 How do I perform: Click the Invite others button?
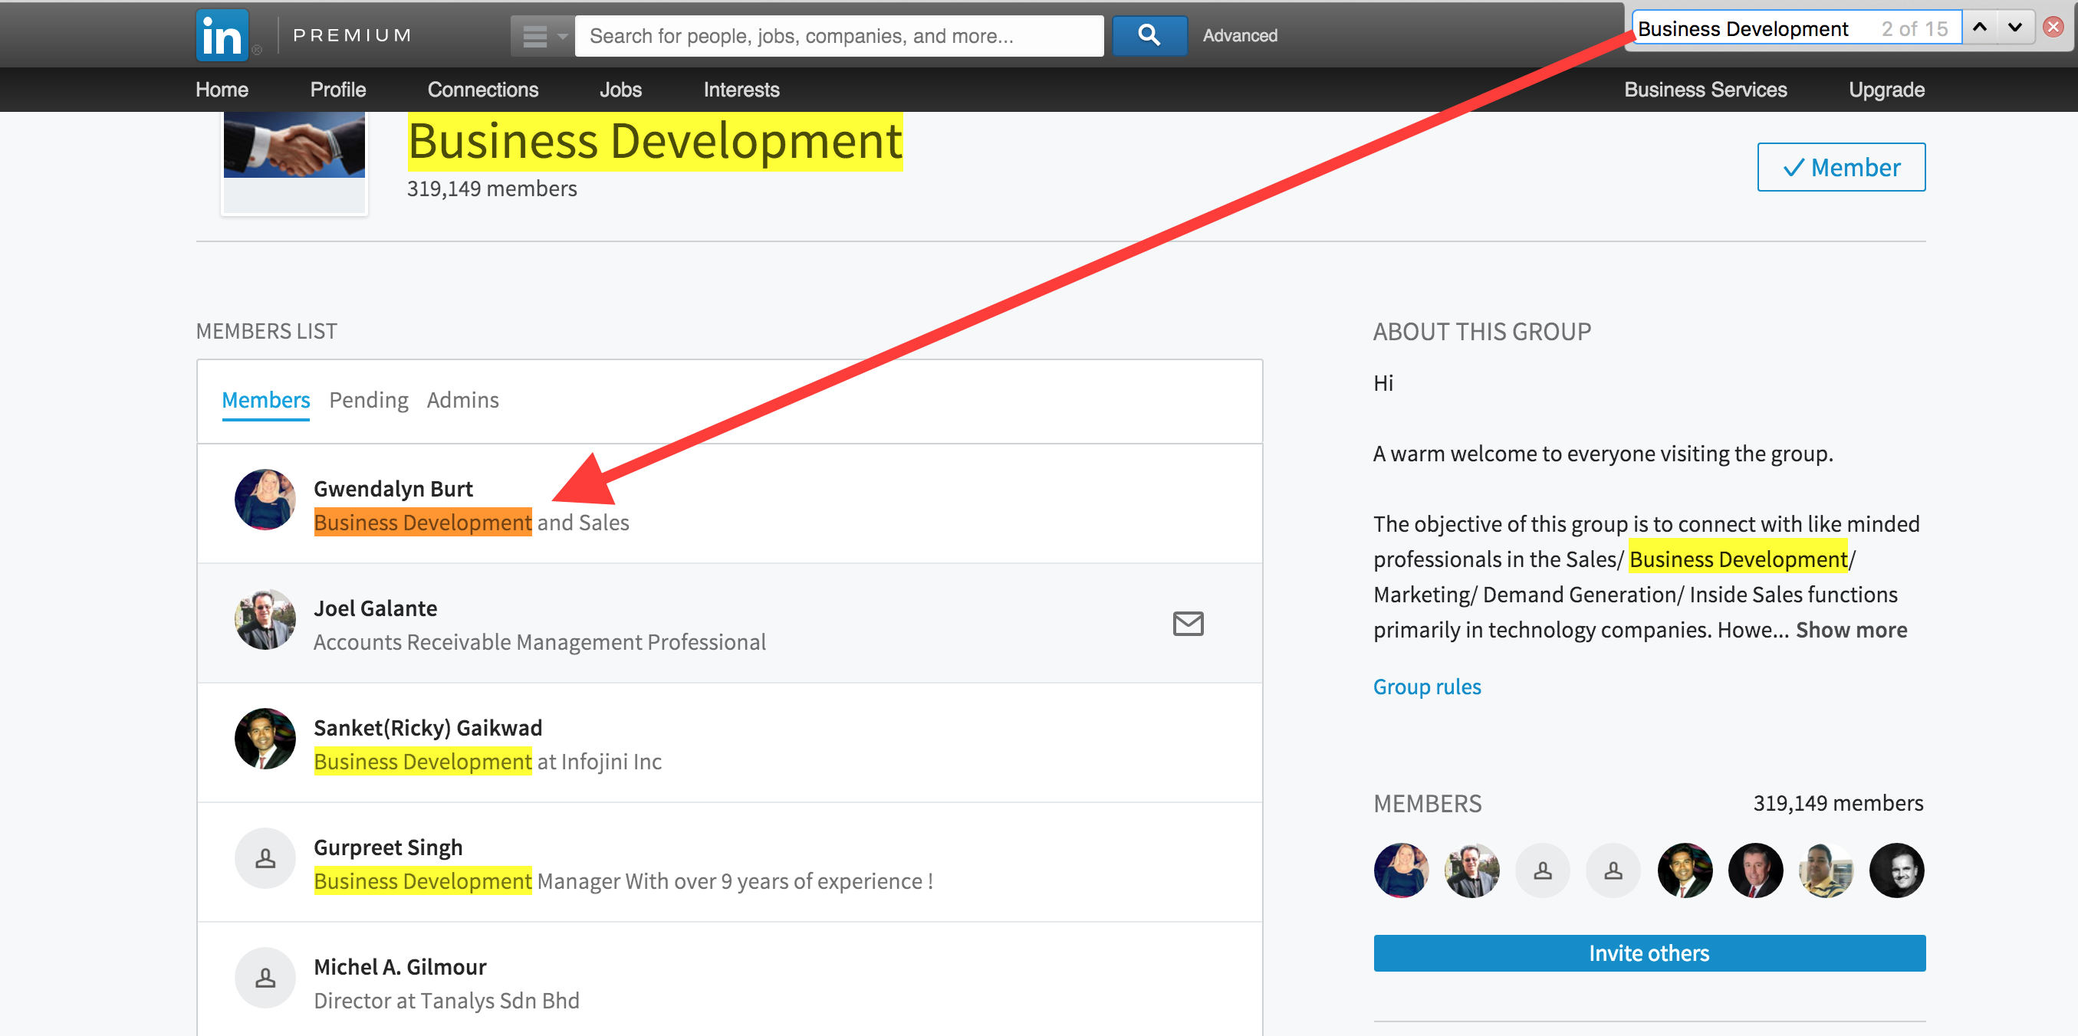[1649, 953]
